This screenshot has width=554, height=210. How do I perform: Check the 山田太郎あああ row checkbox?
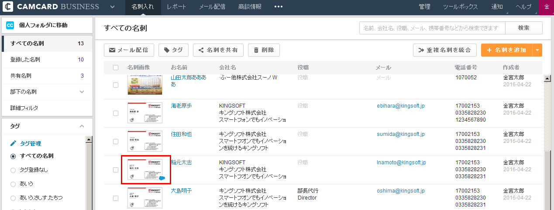116,85
